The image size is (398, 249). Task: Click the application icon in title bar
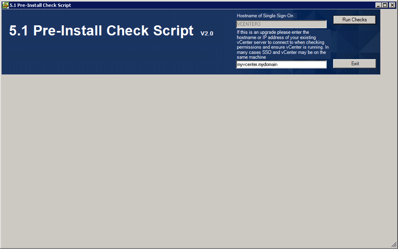tap(5, 5)
